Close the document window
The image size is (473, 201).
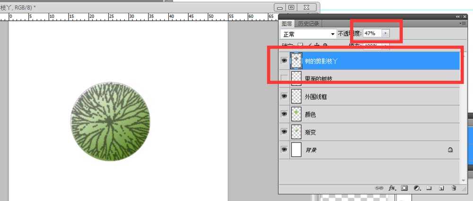point(307,7)
